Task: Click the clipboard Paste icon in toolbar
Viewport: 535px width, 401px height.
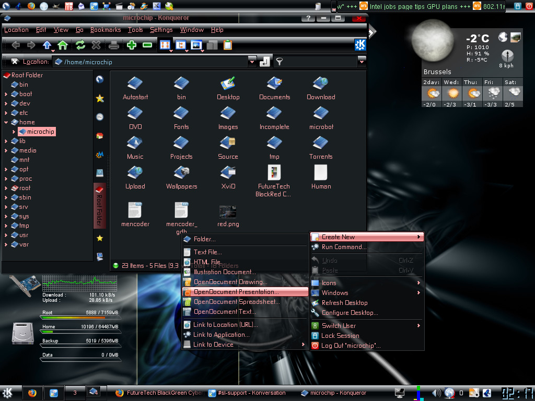Action: 228,45
